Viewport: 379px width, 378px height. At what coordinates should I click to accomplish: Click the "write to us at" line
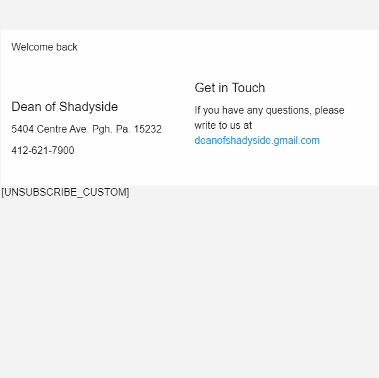(x=223, y=126)
